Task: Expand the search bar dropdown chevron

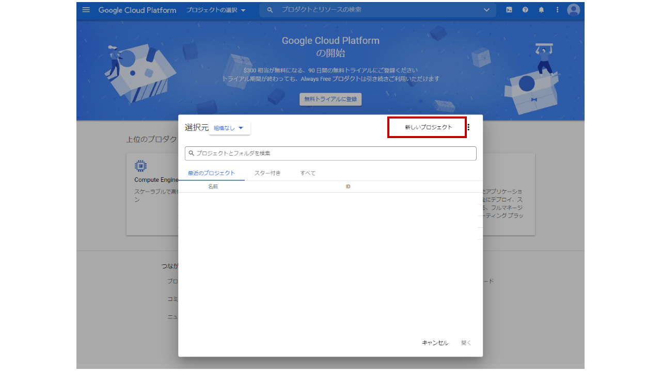Action: pyautogui.click(x=486, y=10)
